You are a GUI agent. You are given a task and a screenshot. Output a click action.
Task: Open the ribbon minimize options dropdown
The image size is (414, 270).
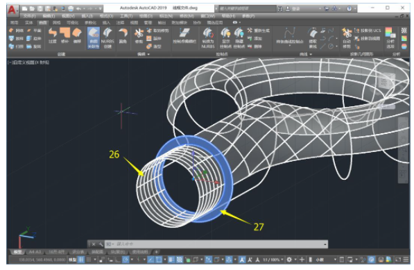pyautogui.click(x=239, y=23)
